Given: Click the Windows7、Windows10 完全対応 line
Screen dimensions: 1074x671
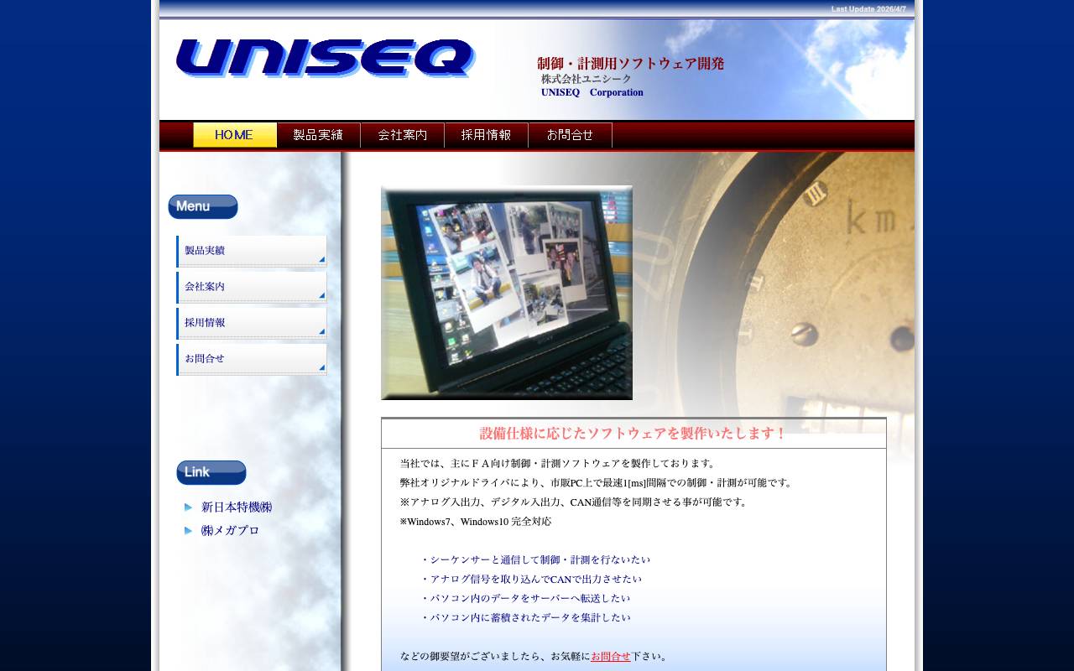Looking at the screenshot, I should coord(476,522).
